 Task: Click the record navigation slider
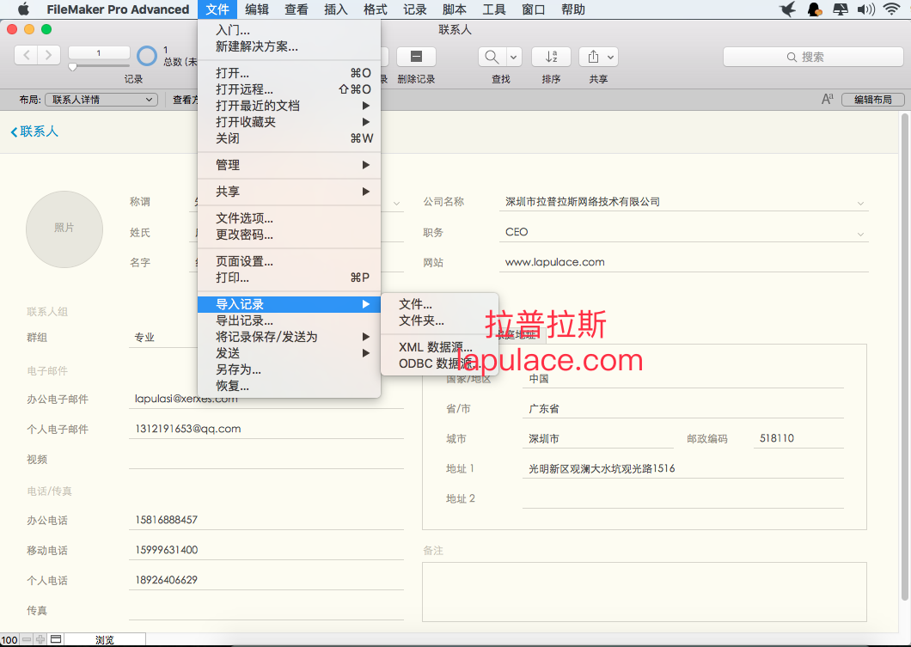[99, 67]
